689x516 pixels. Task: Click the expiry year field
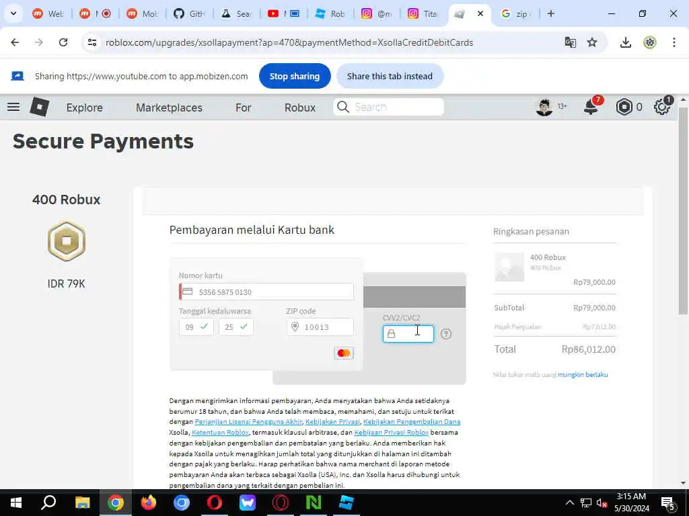coord(236,327)
